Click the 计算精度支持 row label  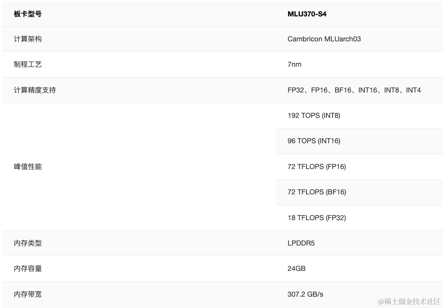34,90
